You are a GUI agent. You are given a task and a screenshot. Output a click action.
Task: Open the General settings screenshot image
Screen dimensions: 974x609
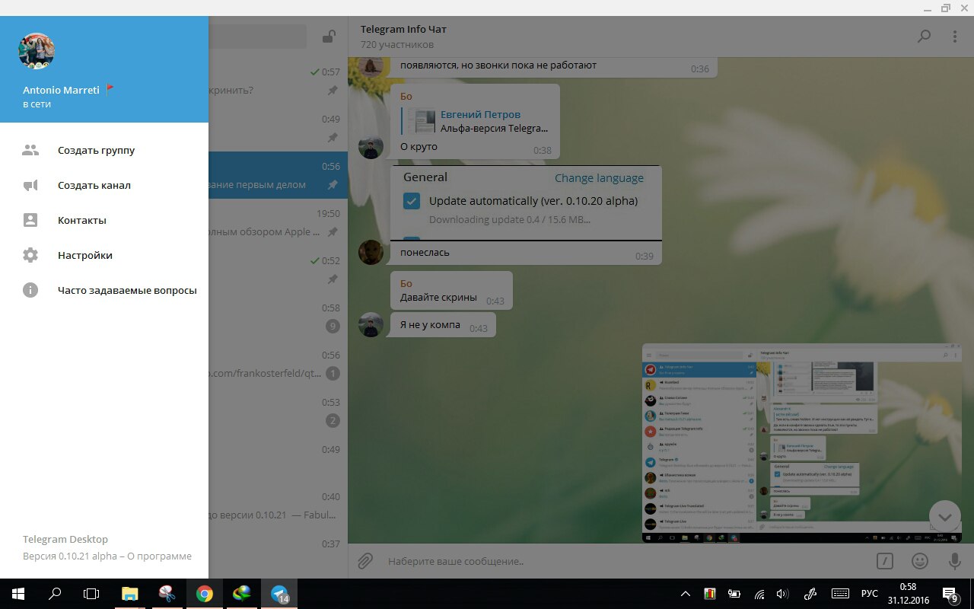pyautogui.click(x=526, y=203)
